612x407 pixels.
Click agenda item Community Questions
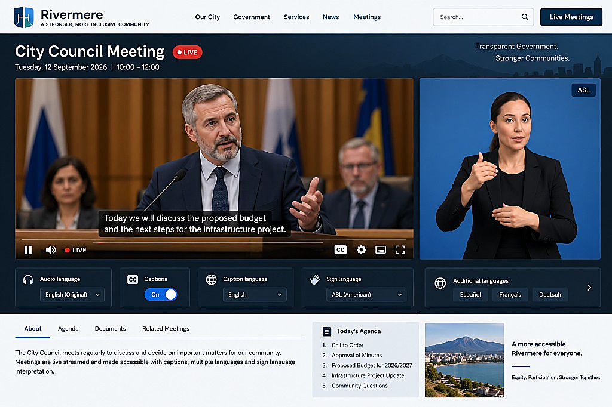click(x=359, y=386)
